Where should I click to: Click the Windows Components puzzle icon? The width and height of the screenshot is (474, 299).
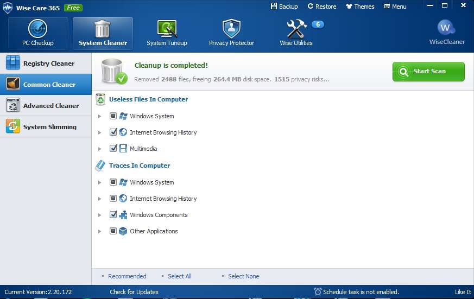pos(123,215)
